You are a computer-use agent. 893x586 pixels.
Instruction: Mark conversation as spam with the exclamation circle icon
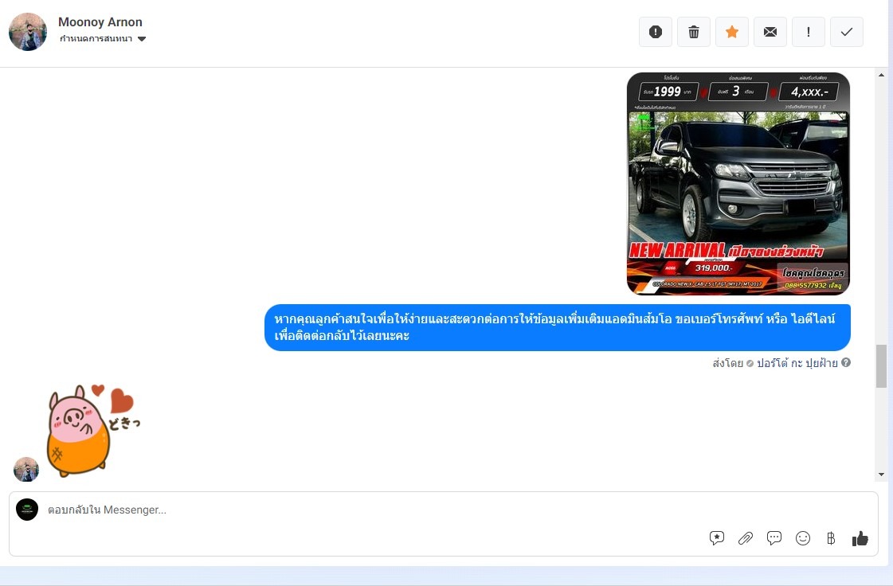click(656, 32)
